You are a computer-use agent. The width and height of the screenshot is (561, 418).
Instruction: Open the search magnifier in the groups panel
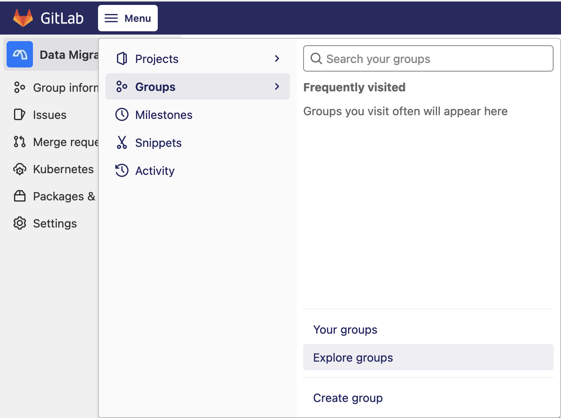(x=316, y=58)
